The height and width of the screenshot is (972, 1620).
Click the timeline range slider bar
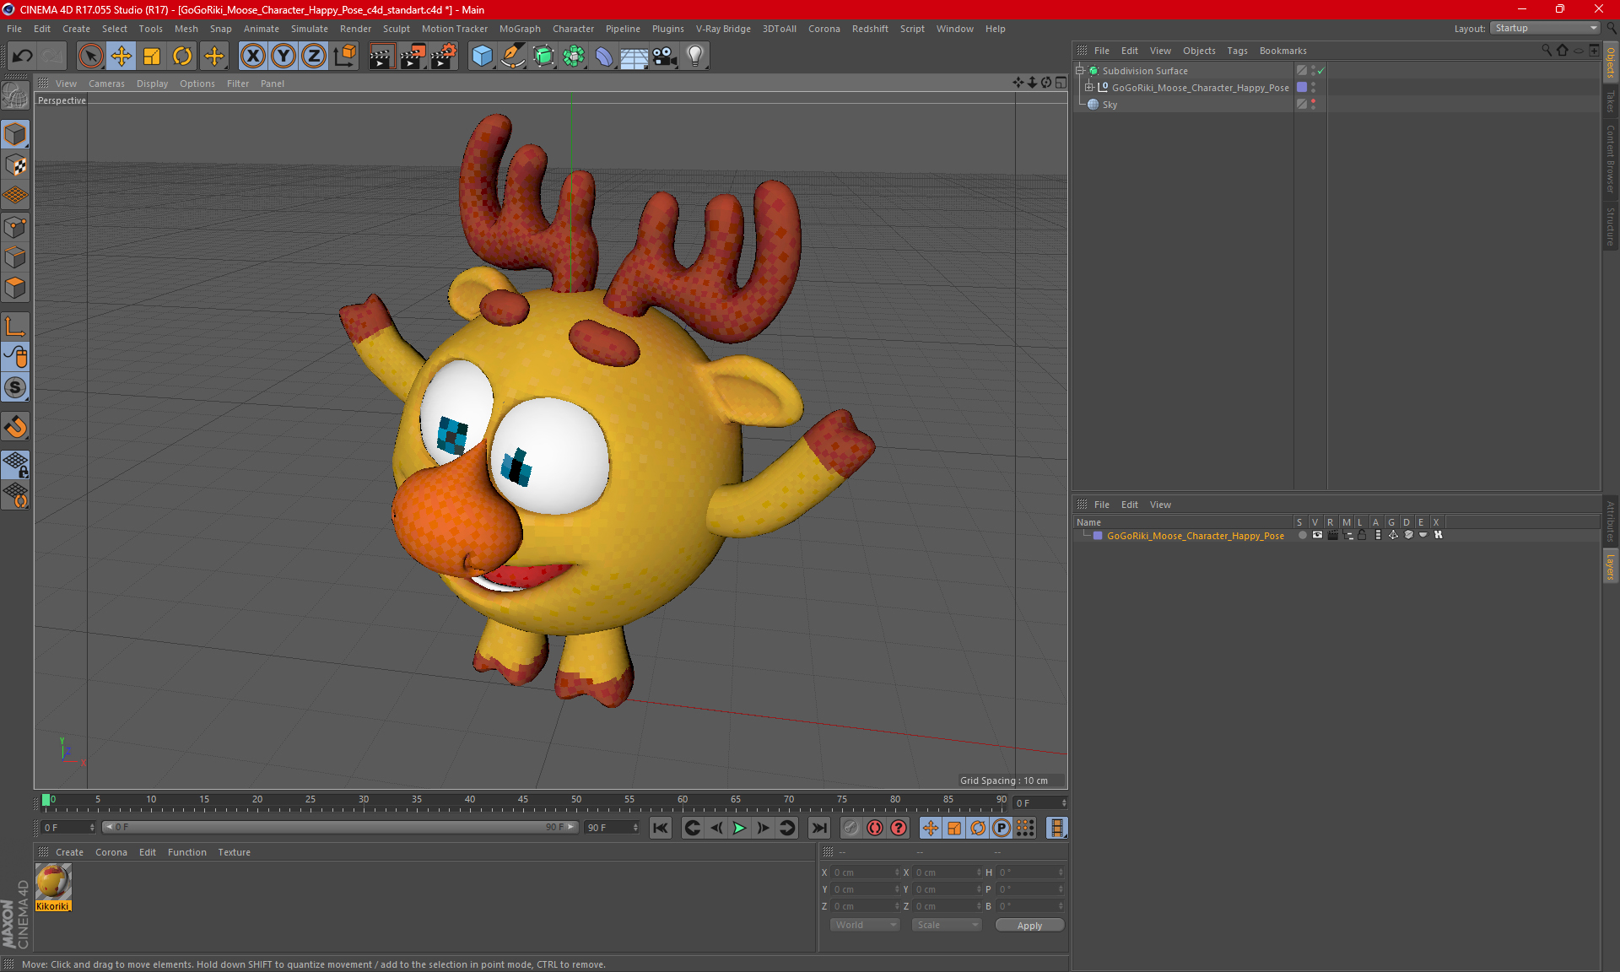coord(341,827)
